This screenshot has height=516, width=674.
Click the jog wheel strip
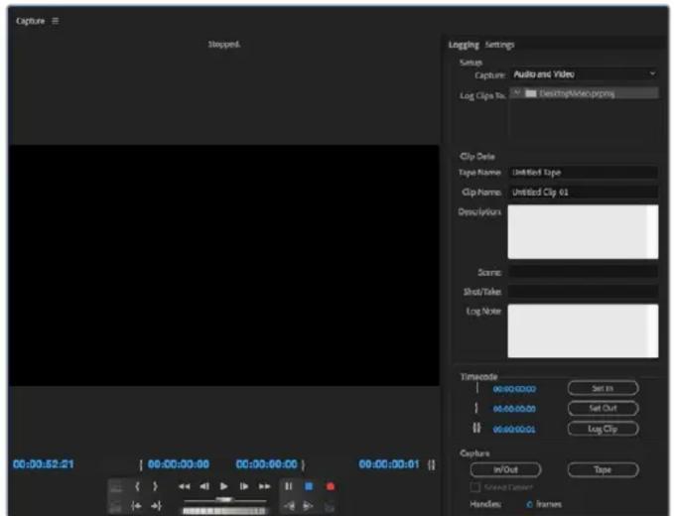224,511
